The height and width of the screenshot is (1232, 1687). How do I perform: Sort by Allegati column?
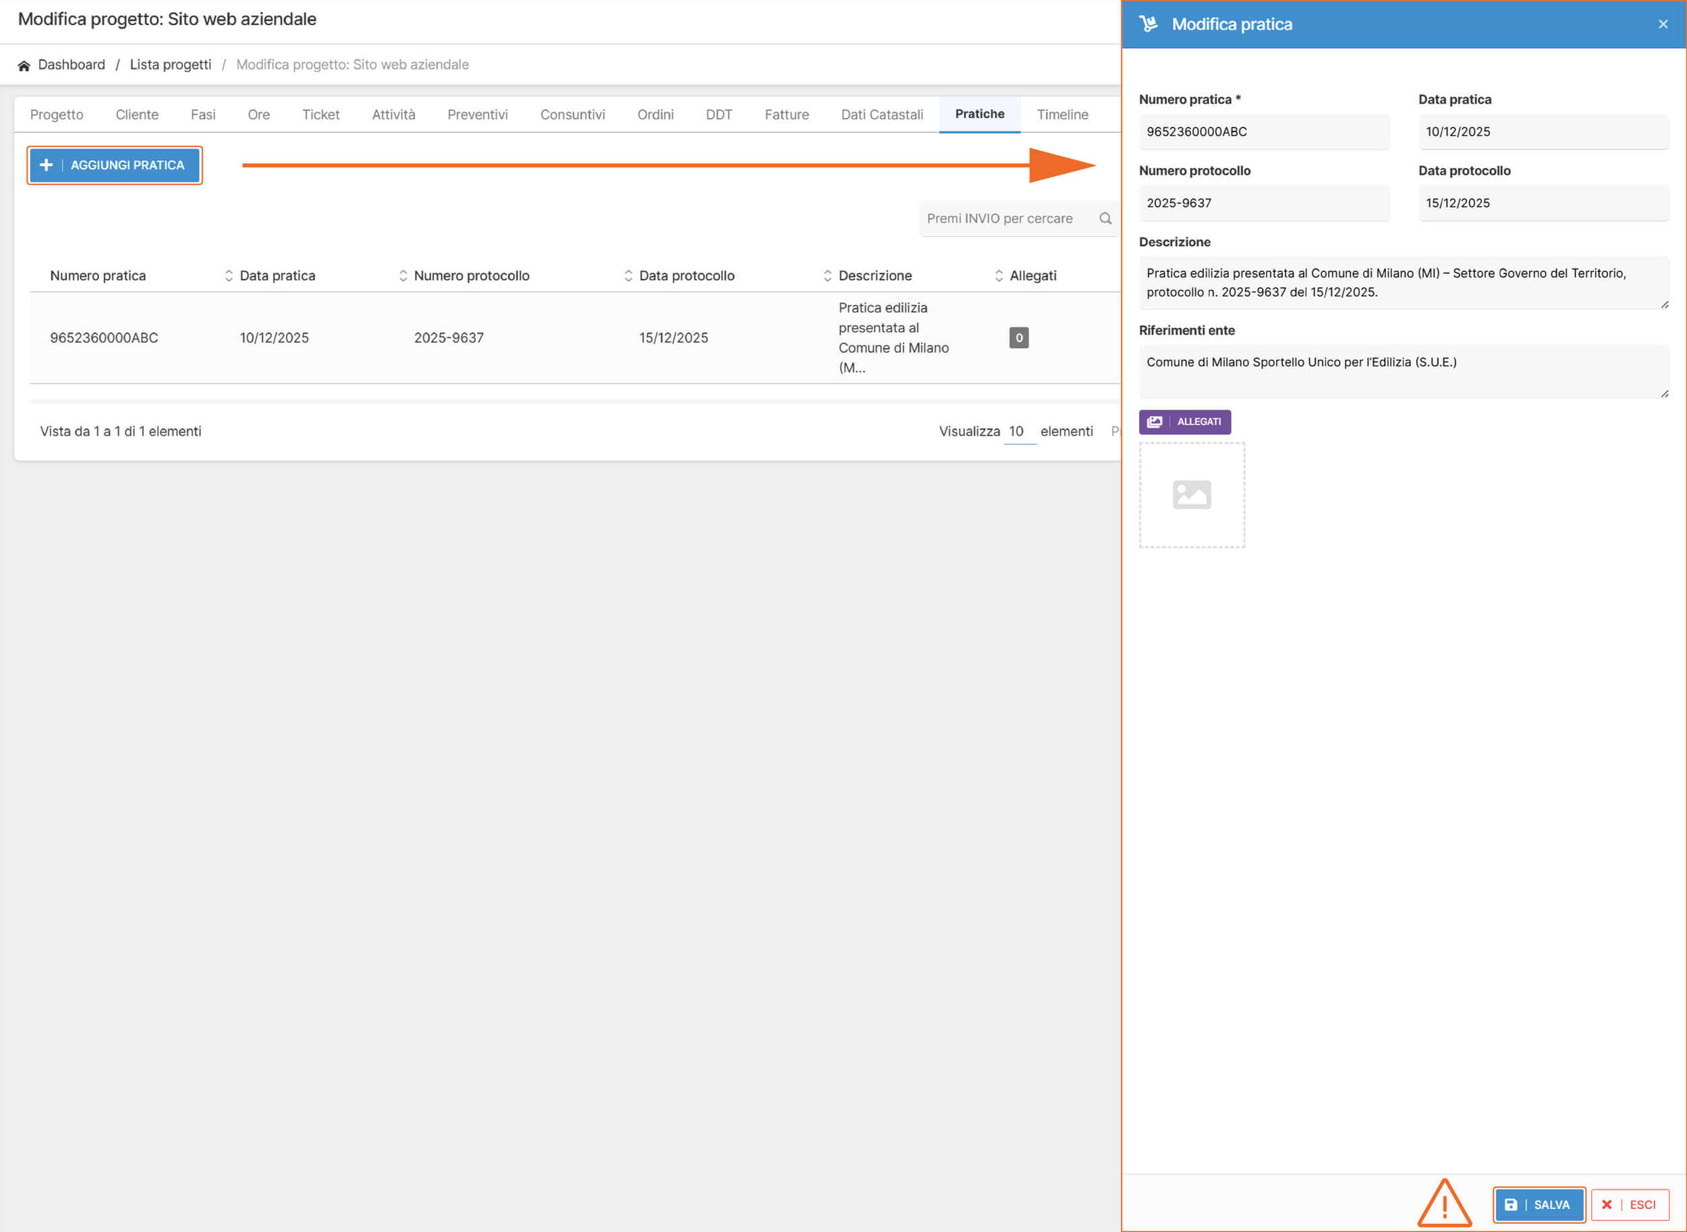click(1032, 276)
